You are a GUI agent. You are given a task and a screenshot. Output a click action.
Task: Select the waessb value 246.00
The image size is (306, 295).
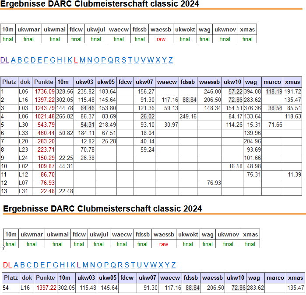coord(212,91)
